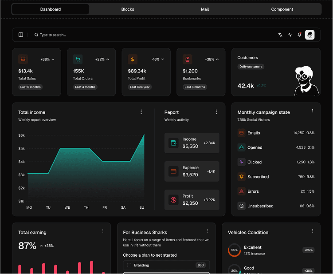Switch to the Blocks tab

(128, 9)
